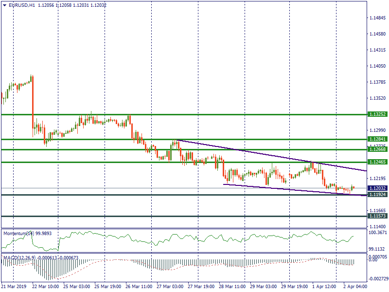The width and height of the screenshot is (389, 292).
Task: Click the triangle arrow beside EURUSD,H1
Action: [x=4, y=5]
